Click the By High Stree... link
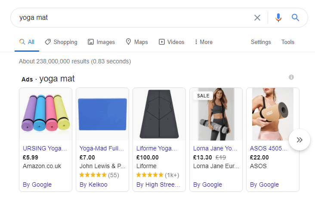 coord(158,184)
